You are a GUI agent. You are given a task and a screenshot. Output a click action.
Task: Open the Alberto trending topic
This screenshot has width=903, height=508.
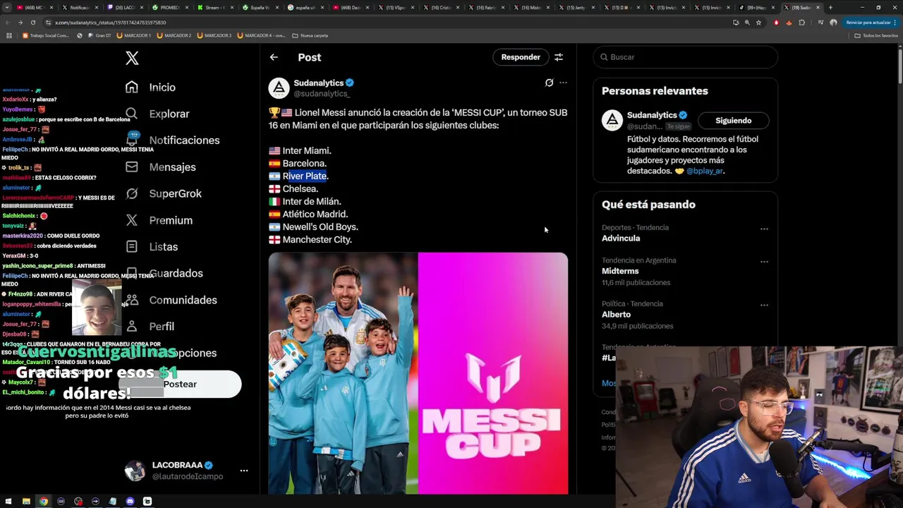pos(616,315)
